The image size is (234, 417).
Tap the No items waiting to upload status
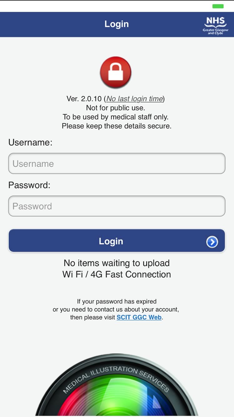pos(117,263)
